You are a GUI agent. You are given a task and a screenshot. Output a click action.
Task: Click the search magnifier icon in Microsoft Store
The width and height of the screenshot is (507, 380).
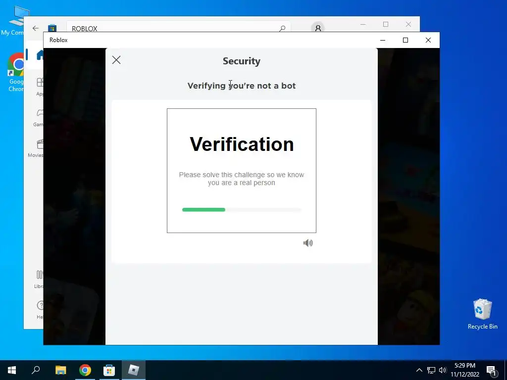click(282, 28)
